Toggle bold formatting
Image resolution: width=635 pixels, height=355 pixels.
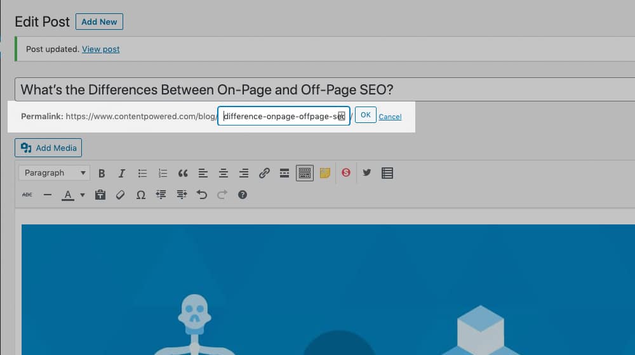click(102, 173)
